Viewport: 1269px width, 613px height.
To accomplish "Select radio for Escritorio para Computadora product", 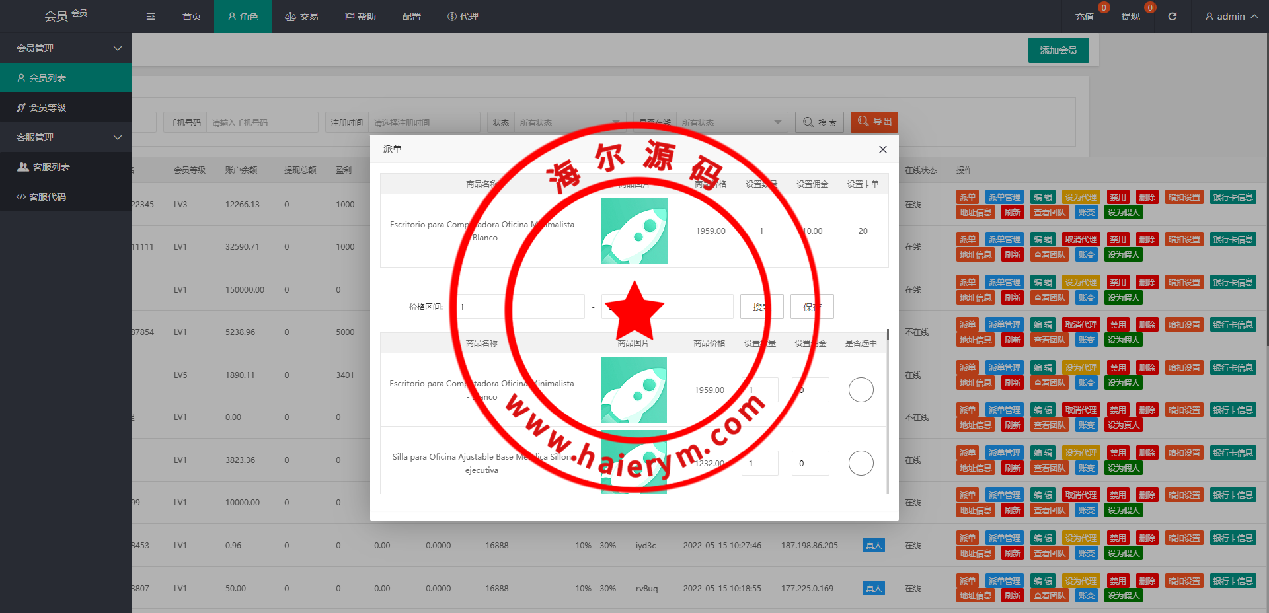I will click(x=861, y=390).
